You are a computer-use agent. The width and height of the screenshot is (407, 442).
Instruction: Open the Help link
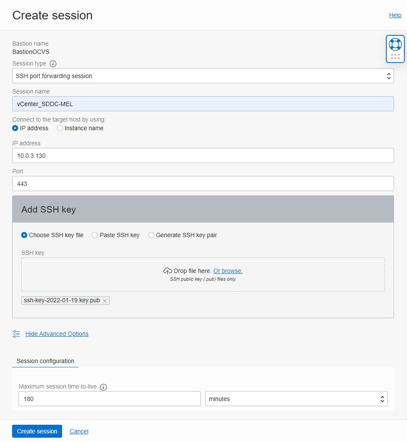pos(395,15)
